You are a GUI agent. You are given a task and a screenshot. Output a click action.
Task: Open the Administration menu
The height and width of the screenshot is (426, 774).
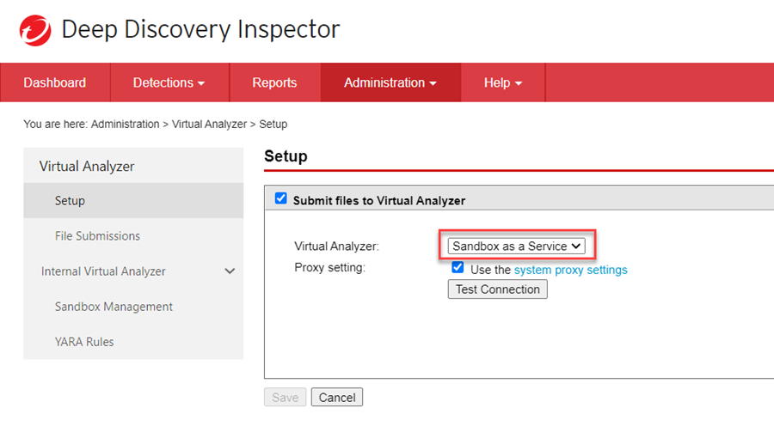point(390,82)
